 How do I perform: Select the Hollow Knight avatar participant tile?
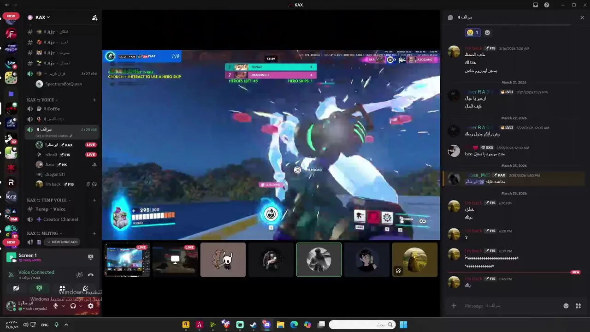(x=223, y=260)
